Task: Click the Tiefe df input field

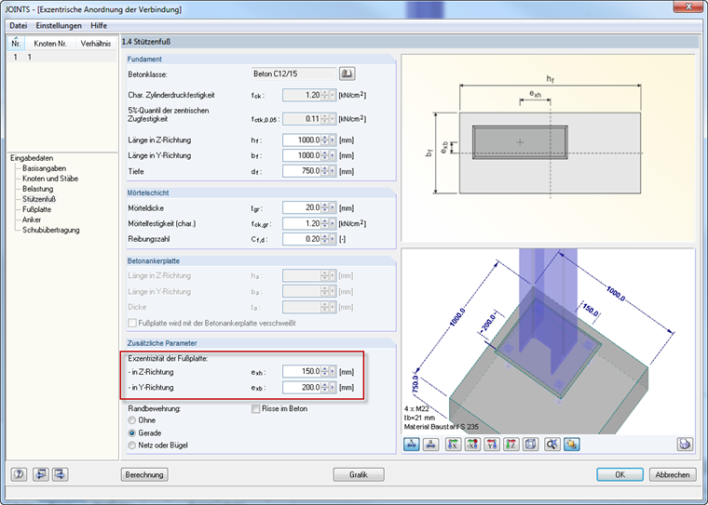Action: (302, 171)
